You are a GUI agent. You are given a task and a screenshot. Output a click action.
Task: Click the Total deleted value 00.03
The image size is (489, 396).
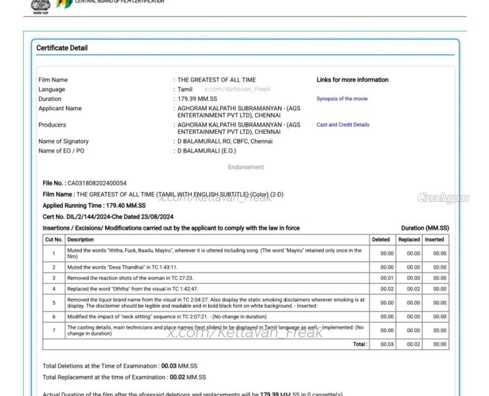pos(387,345)
